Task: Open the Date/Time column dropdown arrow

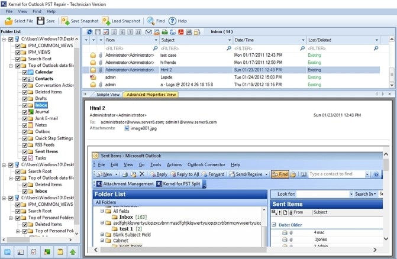Action: (303, 40)
